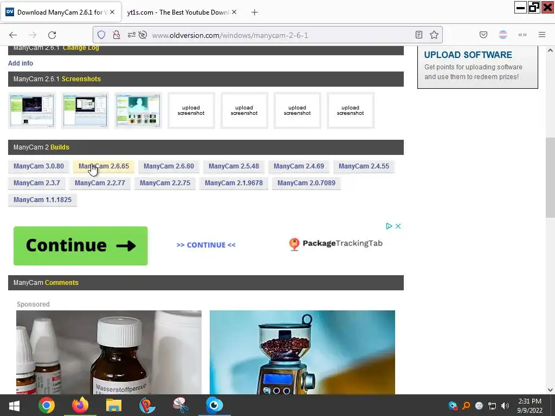The width and height of the screenshot is (555, 416).
Task: Click the Add info link
Action: tap(21, 63)
